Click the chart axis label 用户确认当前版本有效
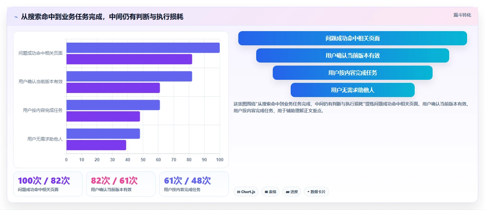485x210 pixels. pos(41,81)
